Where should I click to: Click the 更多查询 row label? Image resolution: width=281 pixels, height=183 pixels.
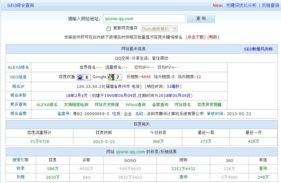tap(18, 105)
